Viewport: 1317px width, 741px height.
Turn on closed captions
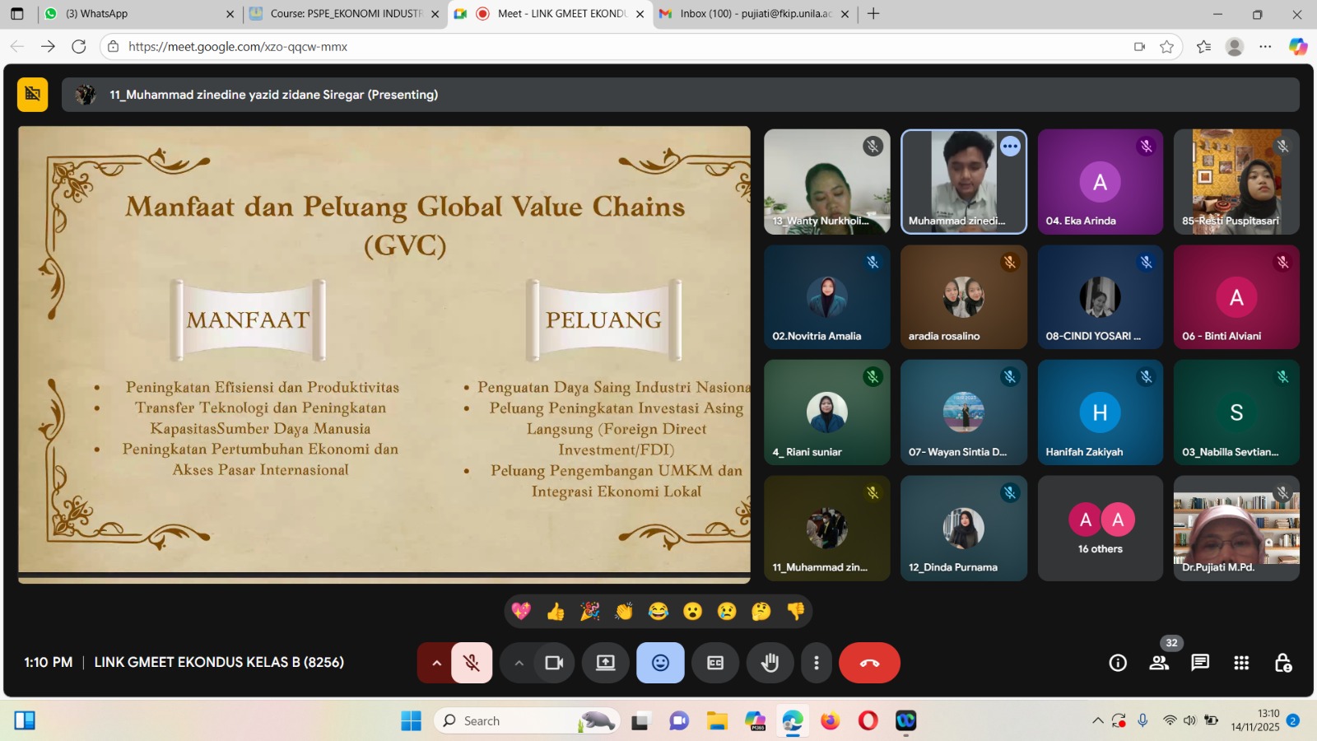715,663
